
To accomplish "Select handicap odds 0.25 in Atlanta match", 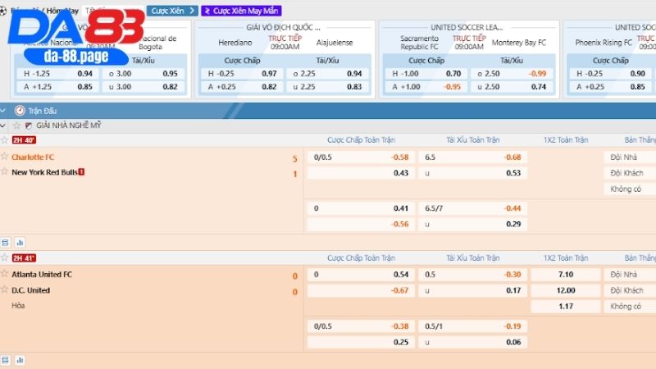I will [x=361, y=342].
